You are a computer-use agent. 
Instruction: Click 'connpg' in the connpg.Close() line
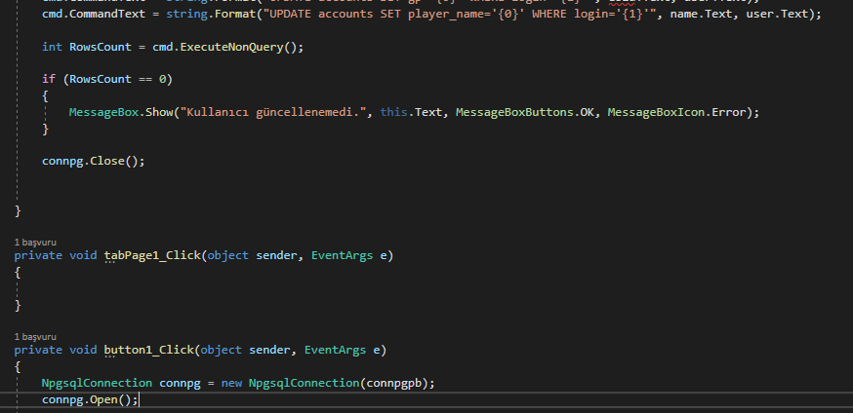pos(62,161)
